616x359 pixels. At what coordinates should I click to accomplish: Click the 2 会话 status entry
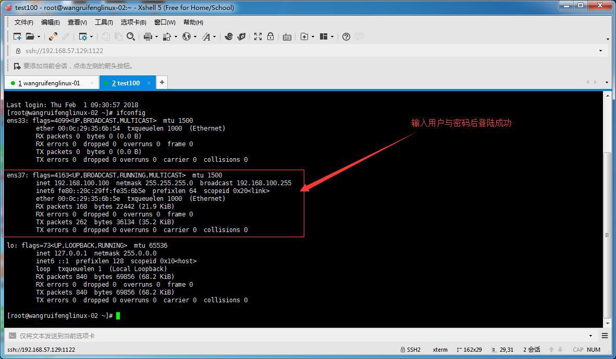[532, 350]
